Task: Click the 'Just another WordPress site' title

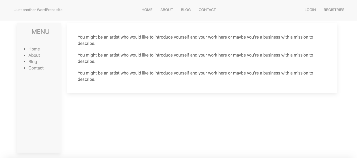Action: (38, 10)
